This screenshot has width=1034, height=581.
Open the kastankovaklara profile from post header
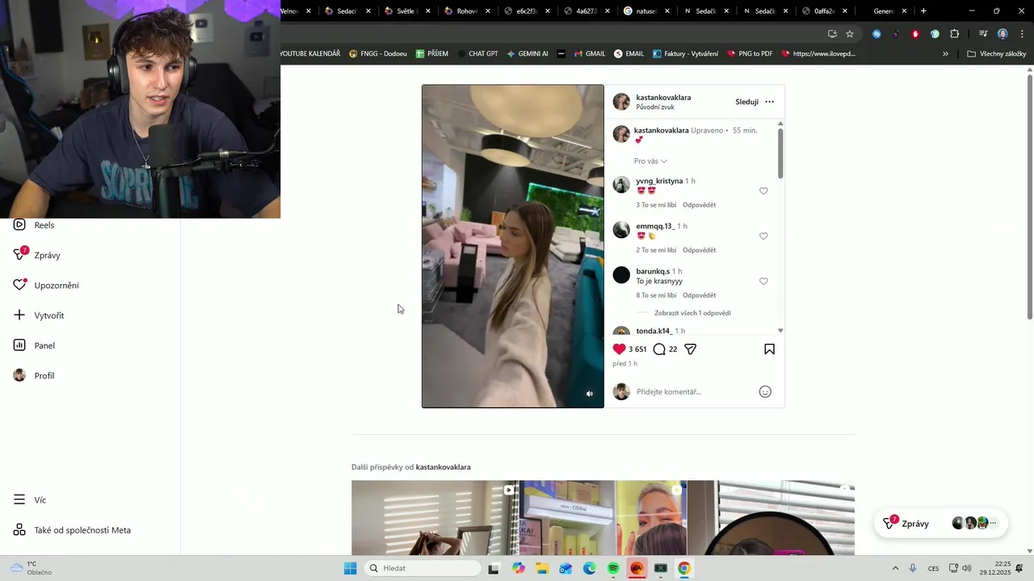point(663,98)
